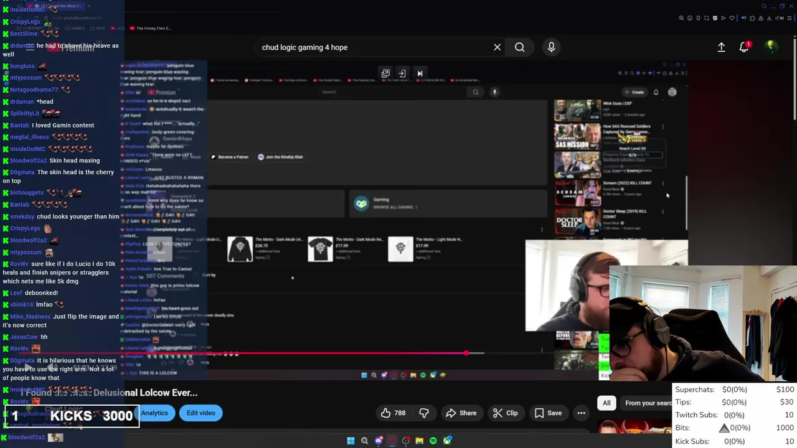This screenshot has height=448, width=797.
Task: Click the Doctor Sleep Kill Count thumbnail
Action: pos(577,220)
